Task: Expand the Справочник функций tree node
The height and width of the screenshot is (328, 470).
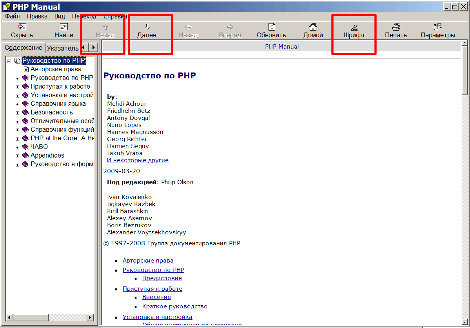Action: (x=17, y=130)
